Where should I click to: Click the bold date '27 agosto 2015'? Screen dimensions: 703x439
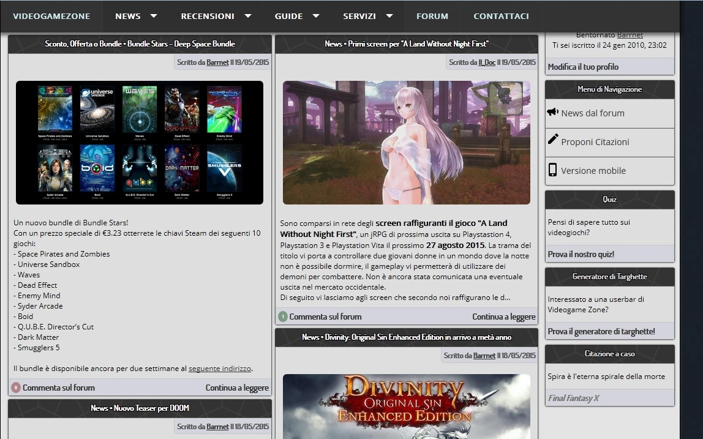[x=455, y=246]
